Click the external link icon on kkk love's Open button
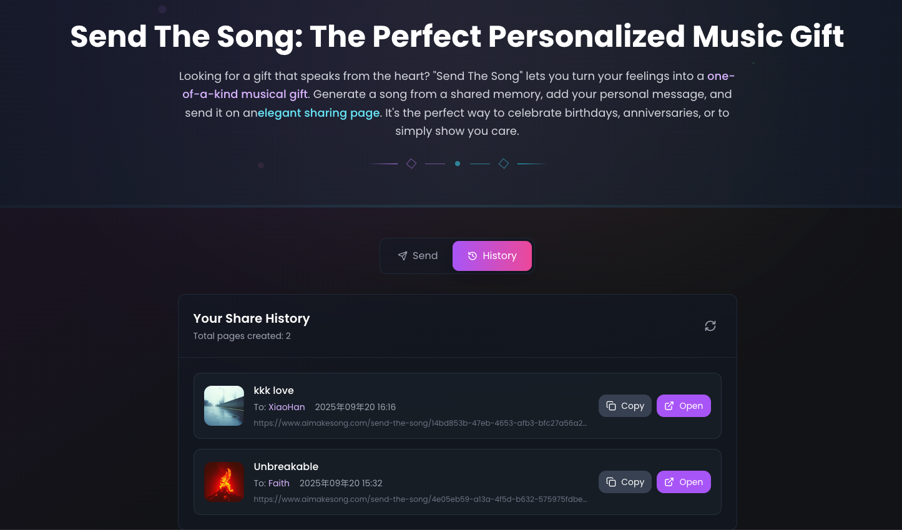Screen dimensions: 902x530 pos(670,406)
